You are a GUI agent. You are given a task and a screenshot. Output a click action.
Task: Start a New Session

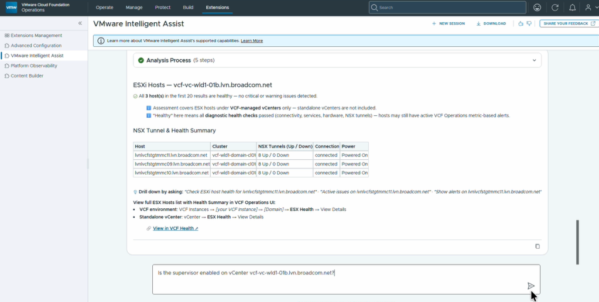449,23
